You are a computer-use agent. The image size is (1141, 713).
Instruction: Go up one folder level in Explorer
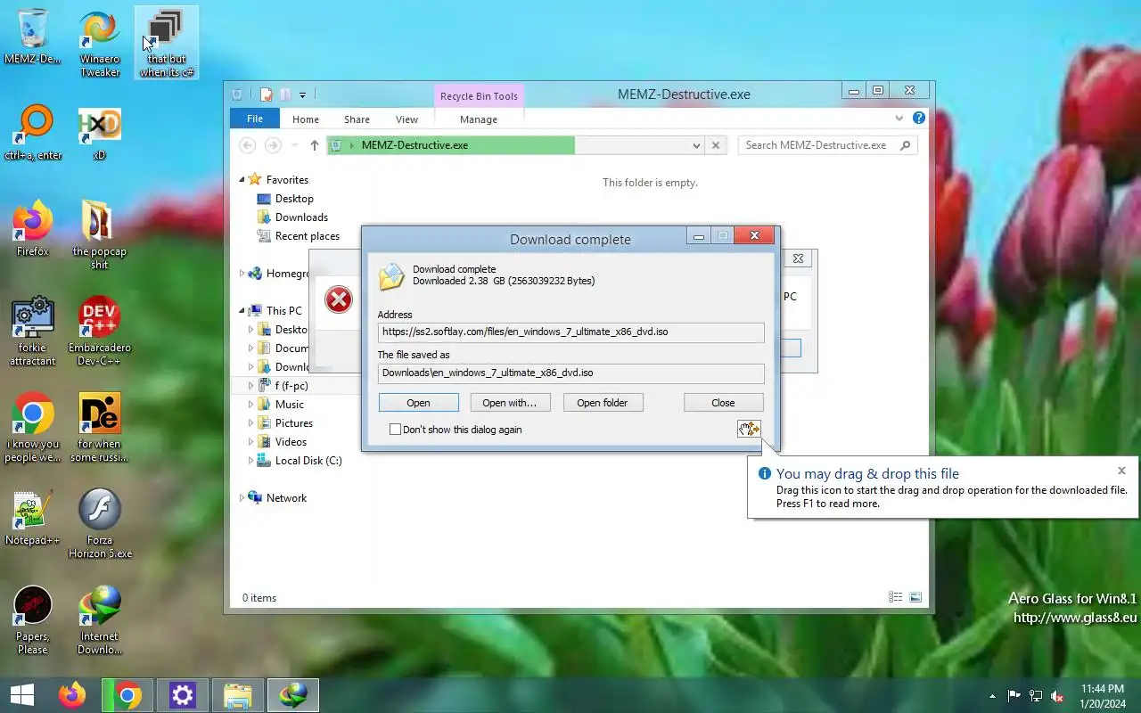[x=314, y=145]
